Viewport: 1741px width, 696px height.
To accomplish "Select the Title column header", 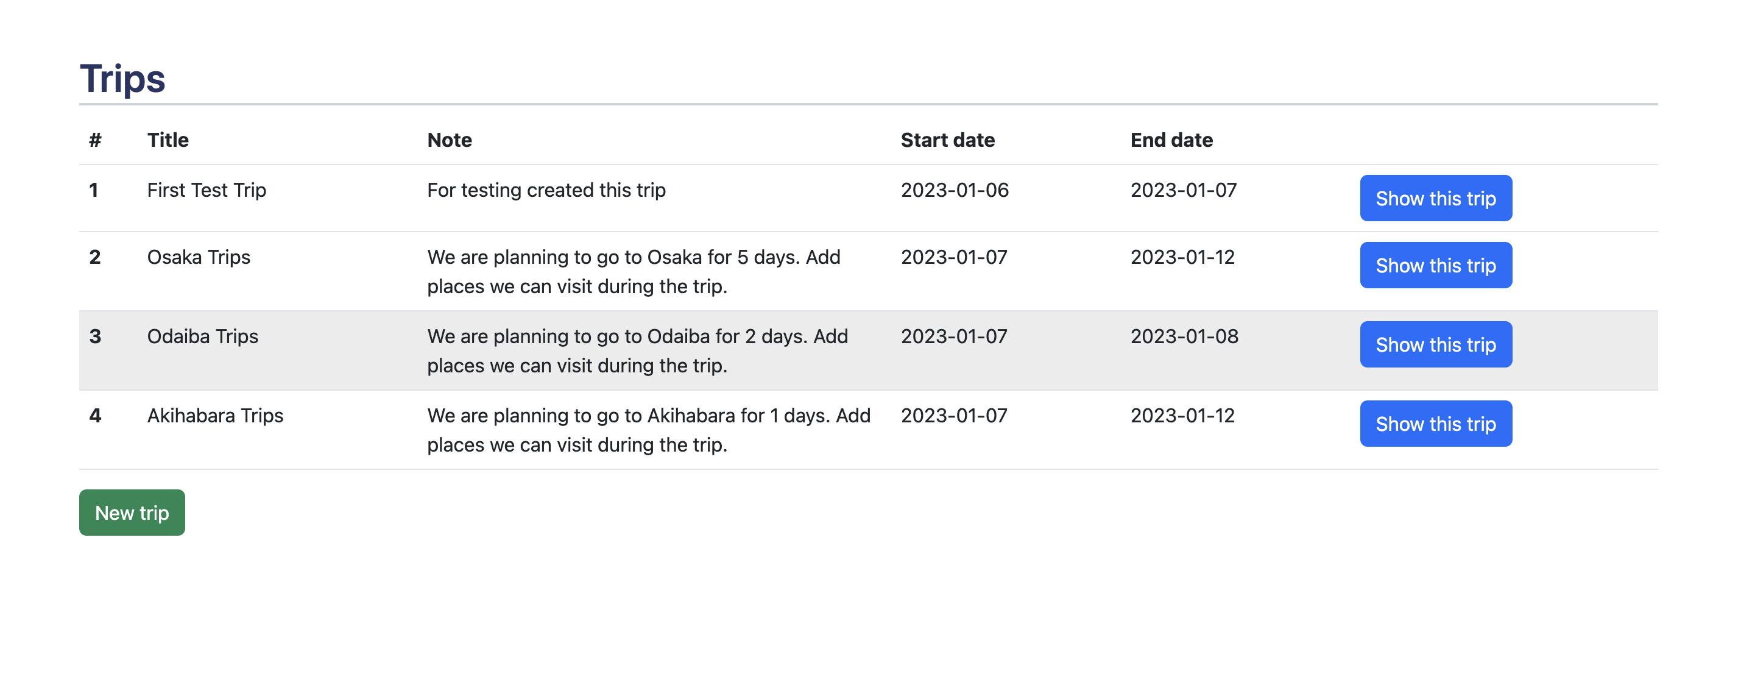I will [168, 140].
